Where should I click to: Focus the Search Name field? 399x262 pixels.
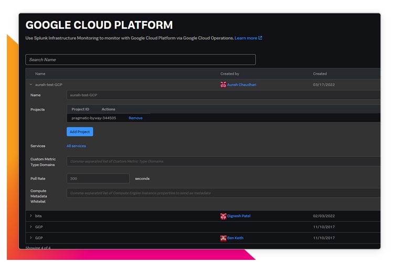141,60
